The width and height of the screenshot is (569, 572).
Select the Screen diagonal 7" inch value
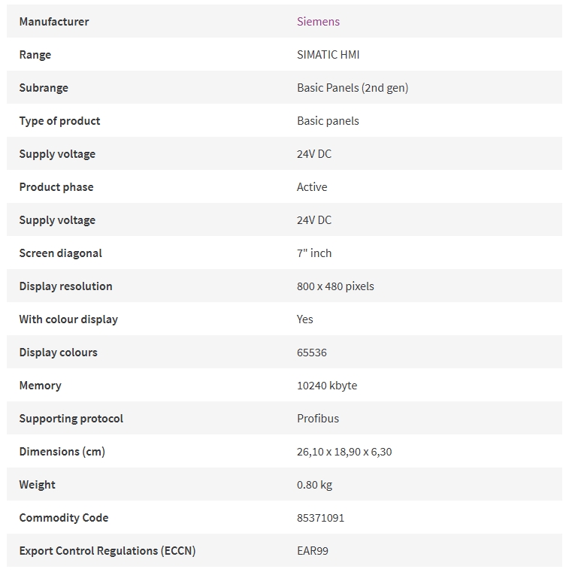314,253
